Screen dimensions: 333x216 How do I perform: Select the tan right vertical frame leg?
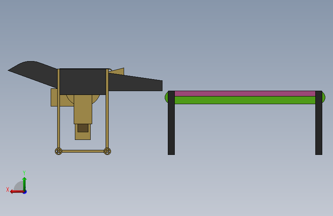point(107,108)
